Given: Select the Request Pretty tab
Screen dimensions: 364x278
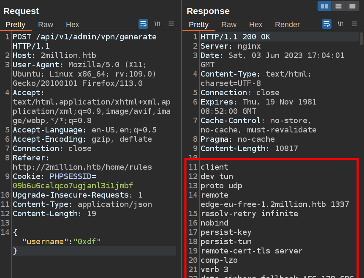Looking at the screenshot, I should pyautogui.click(x=16, y=25).
